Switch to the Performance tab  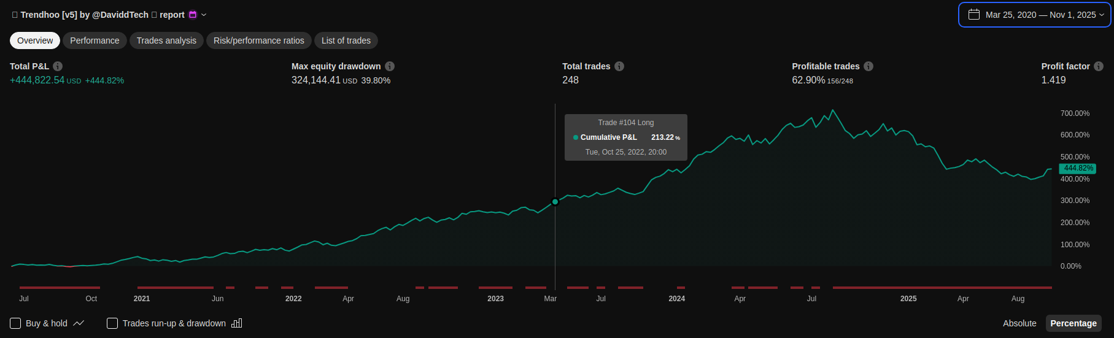coord(95,40)
